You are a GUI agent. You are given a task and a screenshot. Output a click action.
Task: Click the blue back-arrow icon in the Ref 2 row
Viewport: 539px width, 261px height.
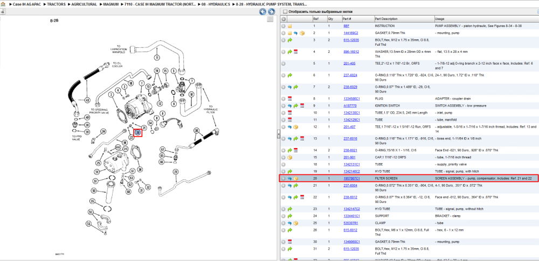point(295,33)
